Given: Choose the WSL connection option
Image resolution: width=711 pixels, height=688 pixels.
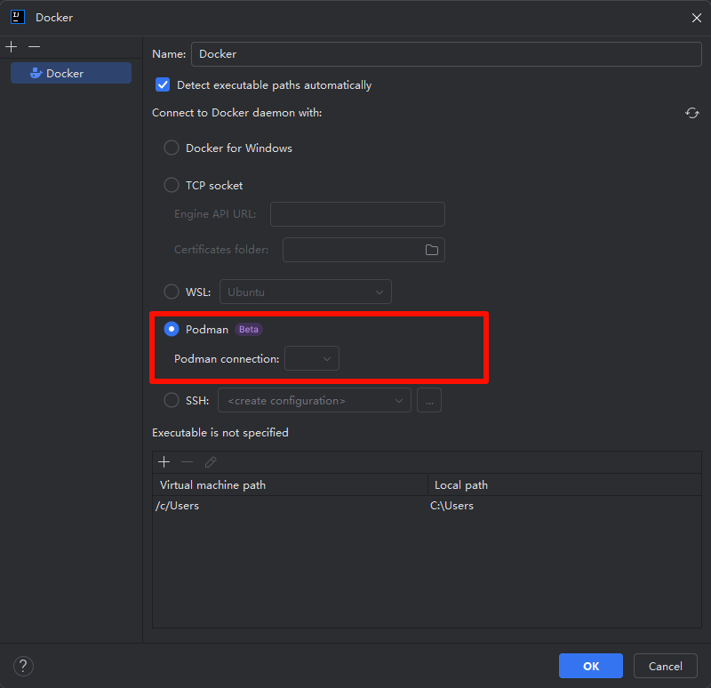Looking at the screenshot, I should click(x=172, y=292).
